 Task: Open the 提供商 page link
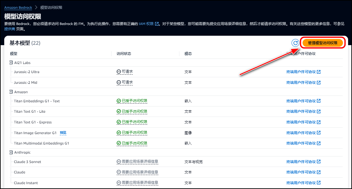[x=9, y=29]
